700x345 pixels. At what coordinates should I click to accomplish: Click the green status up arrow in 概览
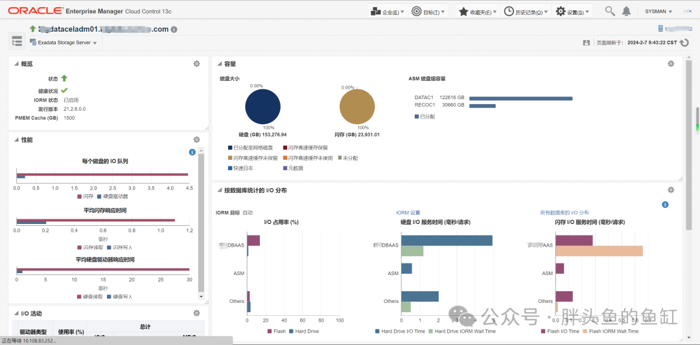(x=64, y=78)
